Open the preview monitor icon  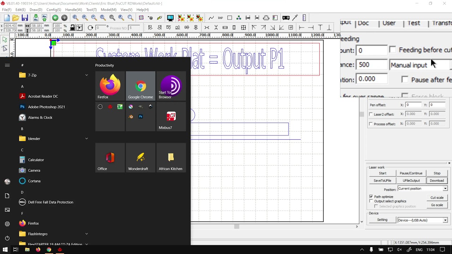point(170,18)
